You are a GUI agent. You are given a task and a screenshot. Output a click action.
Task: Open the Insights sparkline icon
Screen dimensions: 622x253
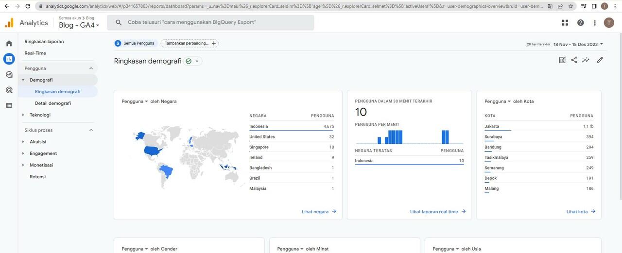pyautogui.click(x=586, y=60)
